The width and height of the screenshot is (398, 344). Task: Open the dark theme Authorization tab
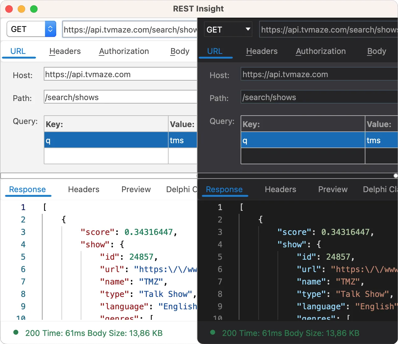[321, 51]
